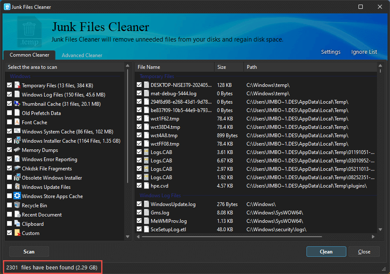Click the file icon beside wct1F62.tmp
390x274 pixels.
pos(147,119)
